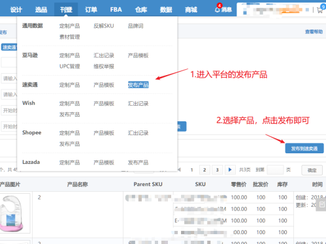This screenshot has height=244, width=326.
Task: Click the Parent SKU column header
Action: [148, 185]
